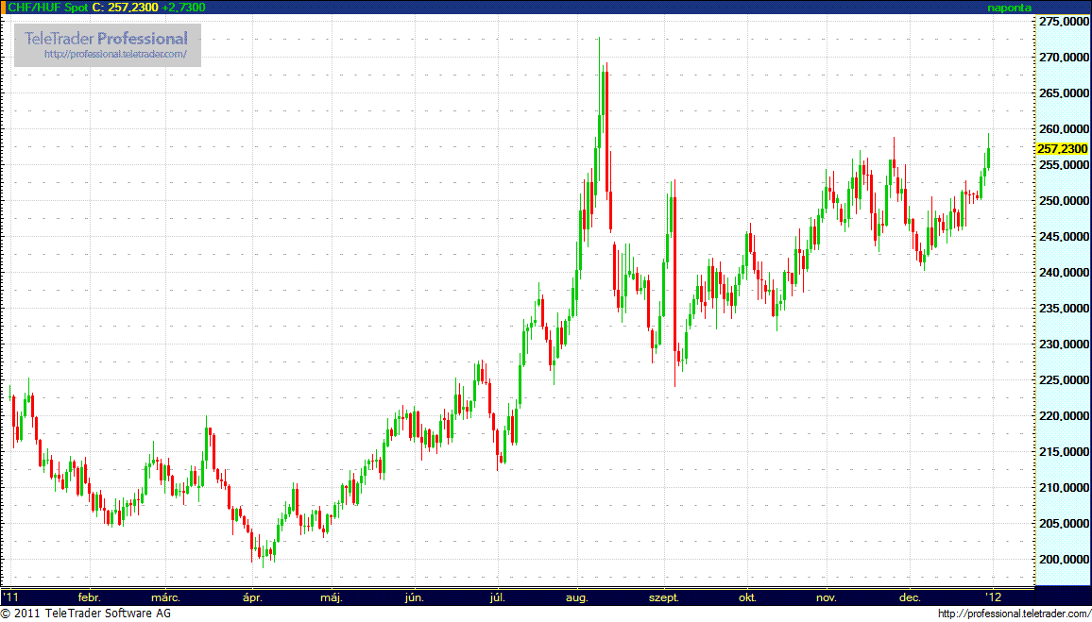This screenshot has height=622, width=1092.
Task: Click the 245,0000 price axis label
Action: point(1064,237)
